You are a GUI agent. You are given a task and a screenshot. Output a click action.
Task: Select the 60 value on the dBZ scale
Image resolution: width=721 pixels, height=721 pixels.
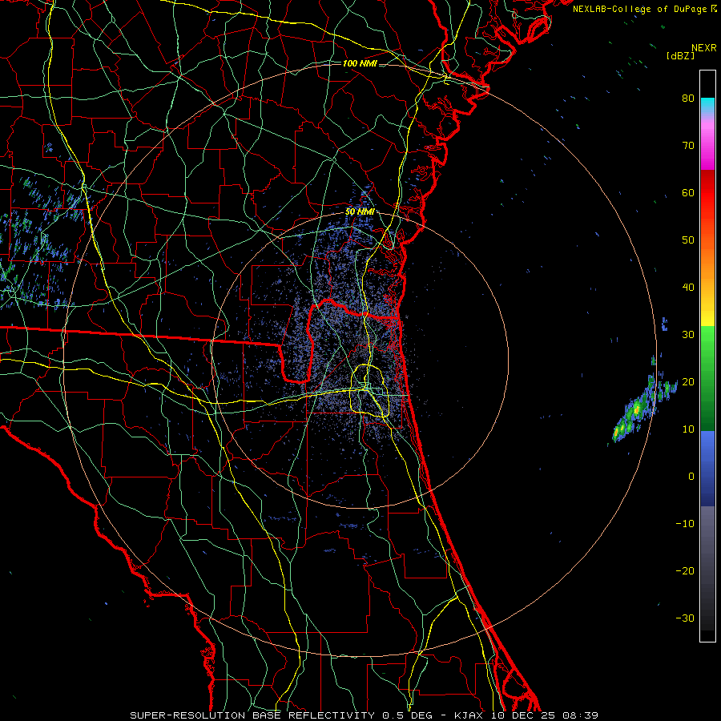point(688,192)
